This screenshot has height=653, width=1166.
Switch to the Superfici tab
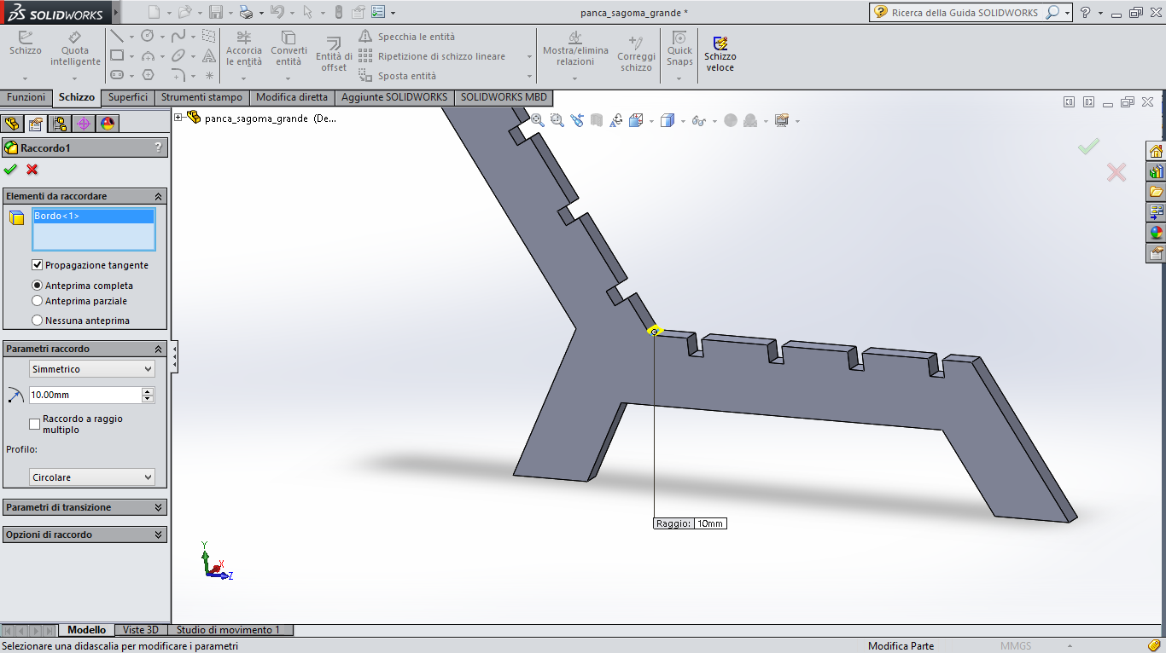(128, 97)
